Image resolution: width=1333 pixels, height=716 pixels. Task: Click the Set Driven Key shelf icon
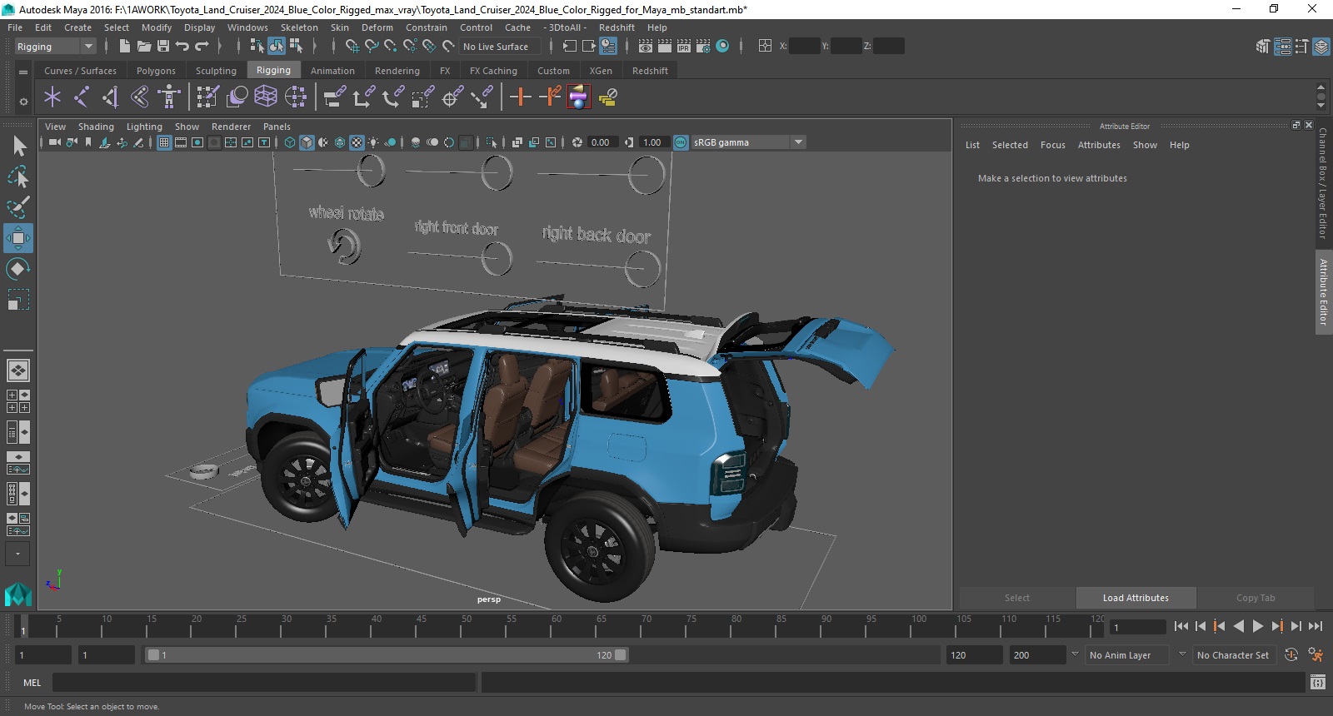click(550, 97)
